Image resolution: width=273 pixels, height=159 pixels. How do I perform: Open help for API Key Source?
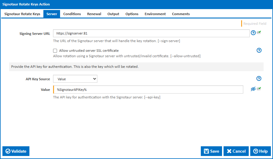tap(259, 78)
